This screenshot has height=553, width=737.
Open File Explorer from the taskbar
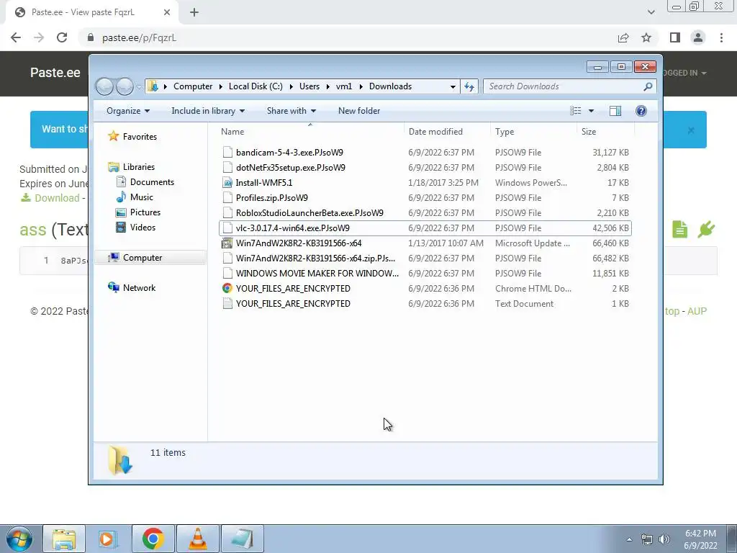point(64,539)
